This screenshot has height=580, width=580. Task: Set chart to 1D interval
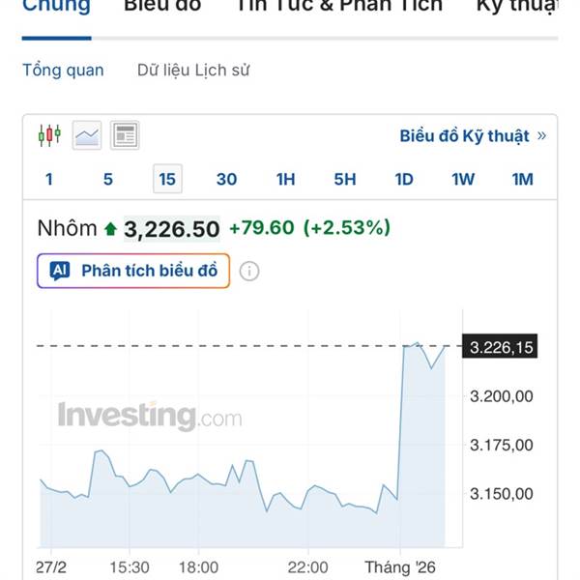(404, 179)
